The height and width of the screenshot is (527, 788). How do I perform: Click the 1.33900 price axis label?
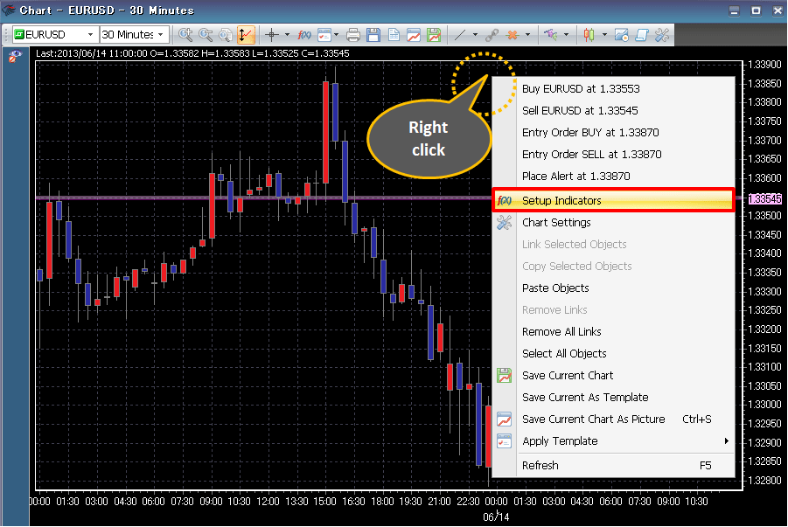[x=764, y=65]
